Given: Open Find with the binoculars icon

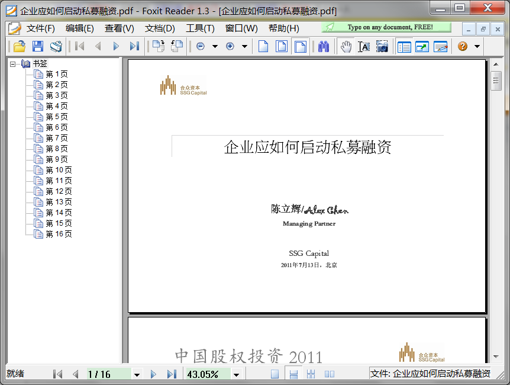Looking at the screenshot, I should [324, 47].
